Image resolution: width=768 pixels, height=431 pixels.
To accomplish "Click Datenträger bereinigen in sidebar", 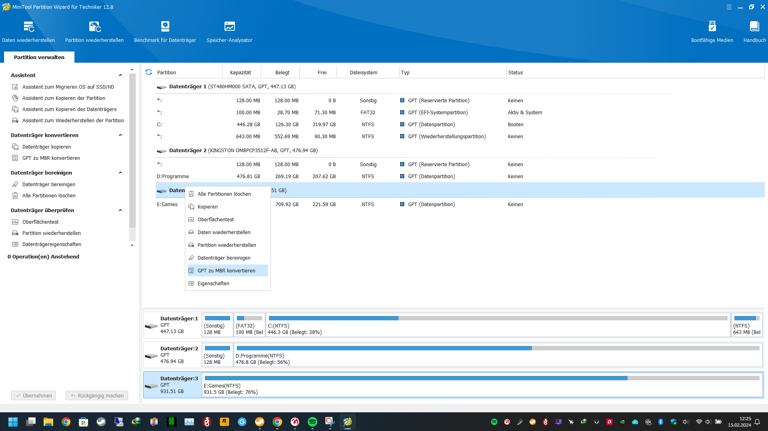I will (x=48, y=185).
